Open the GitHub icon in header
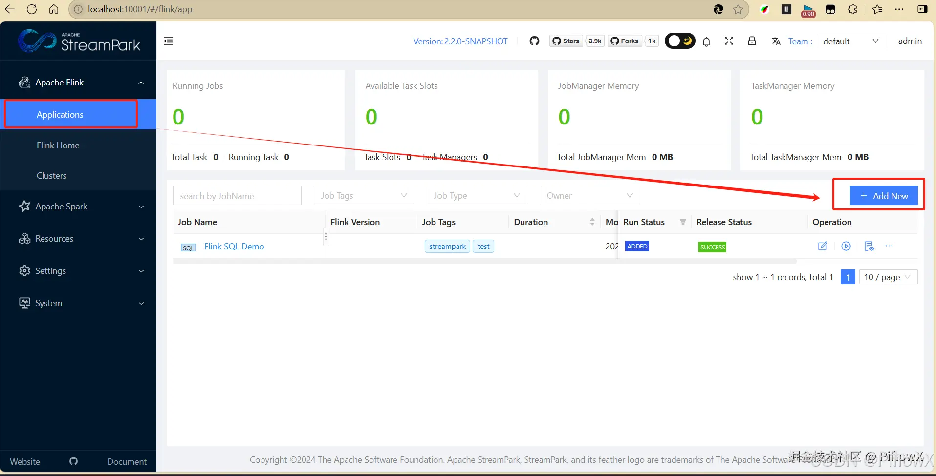The height and width of the screenshot is (476, 936). click(x=534, y=41)
